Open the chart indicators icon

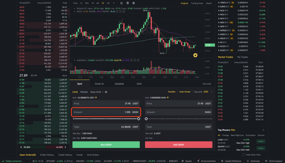click(x=122, y=3)
